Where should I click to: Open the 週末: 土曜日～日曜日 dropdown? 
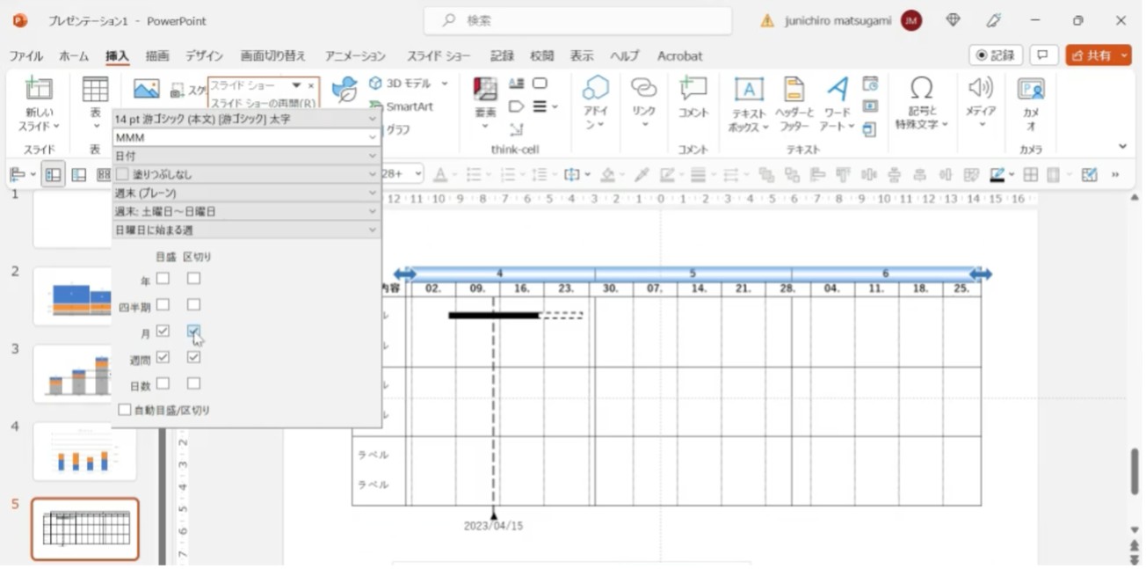[372, 211]
